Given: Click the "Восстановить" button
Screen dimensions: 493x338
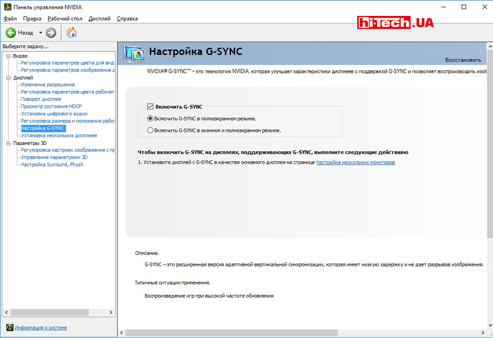Looking at the screenshot, I should click(463, 60).
